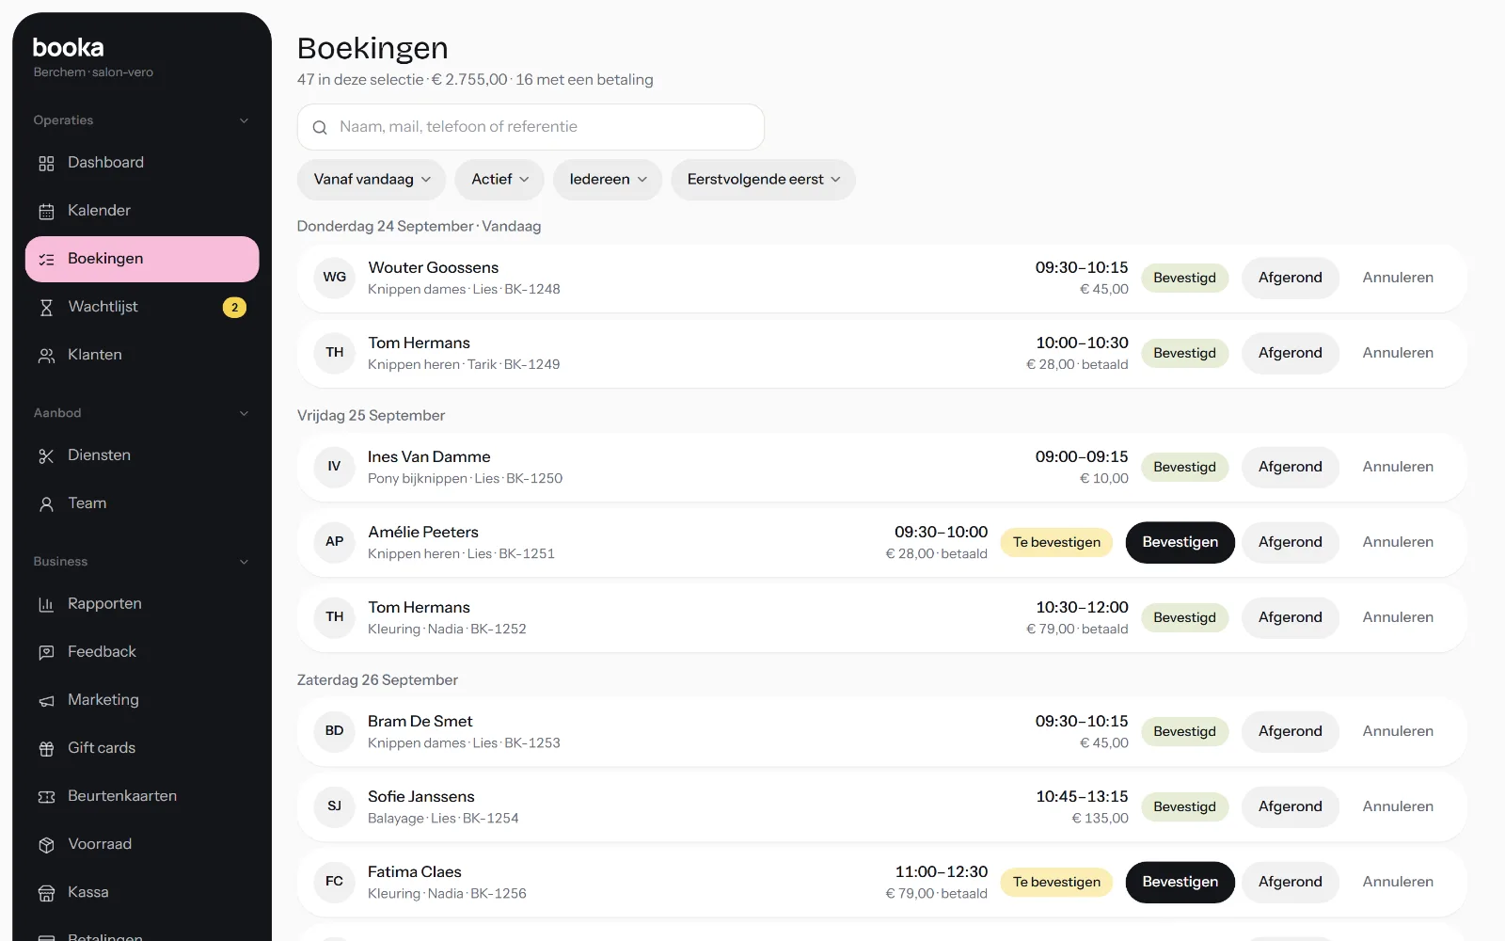Click Bevestigd badge for Tom Hermans BK-1249

[x=1184, y=353]
